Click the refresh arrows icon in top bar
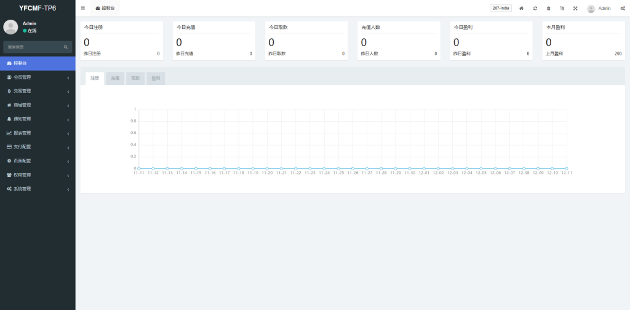Viewport: 630px width, 310px height. pyautogui.click(x=535, y=9)
